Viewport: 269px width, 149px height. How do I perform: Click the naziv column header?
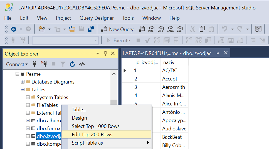(x=174, y=62)
